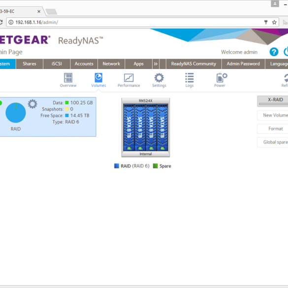
Task: Click the yellow Snapshots color swatch
Action: click(67, 109)
